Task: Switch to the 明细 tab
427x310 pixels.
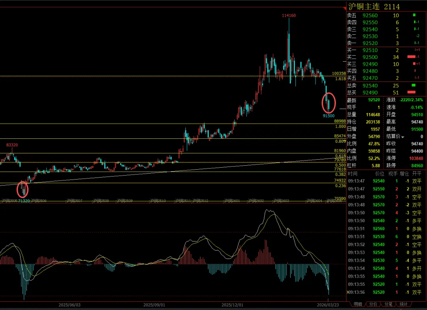Action: (357, 304)
